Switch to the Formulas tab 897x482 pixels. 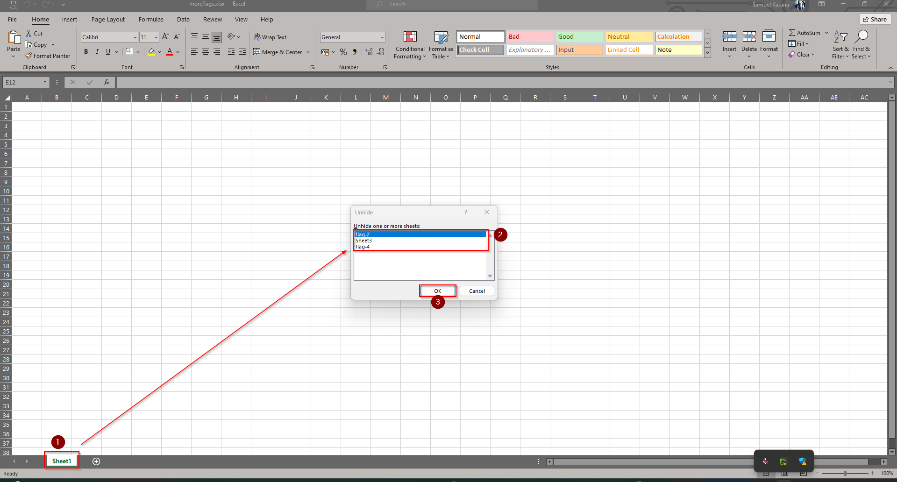point(151,20)
